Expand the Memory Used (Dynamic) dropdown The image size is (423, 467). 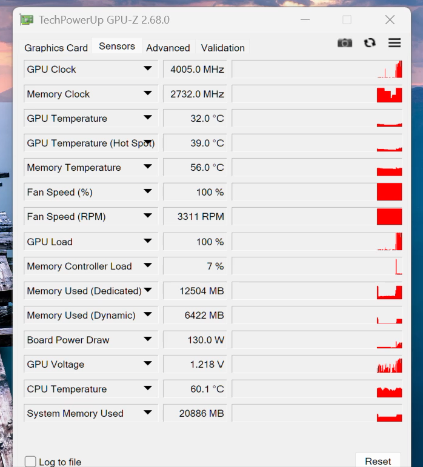[x=148, y=315]
